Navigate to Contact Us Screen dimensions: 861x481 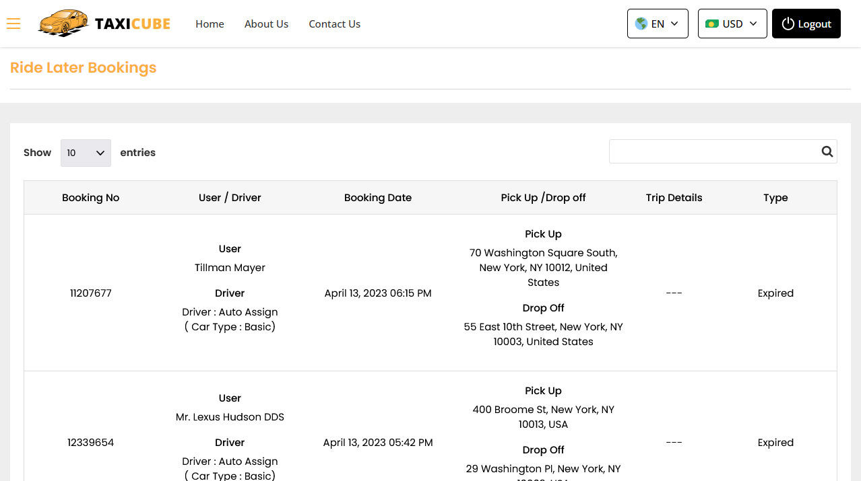tap(334, 24)
